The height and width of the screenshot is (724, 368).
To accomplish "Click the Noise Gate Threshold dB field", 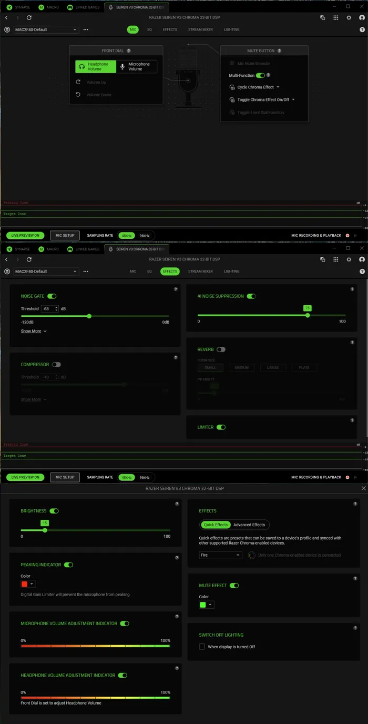I will click(50, 308).
